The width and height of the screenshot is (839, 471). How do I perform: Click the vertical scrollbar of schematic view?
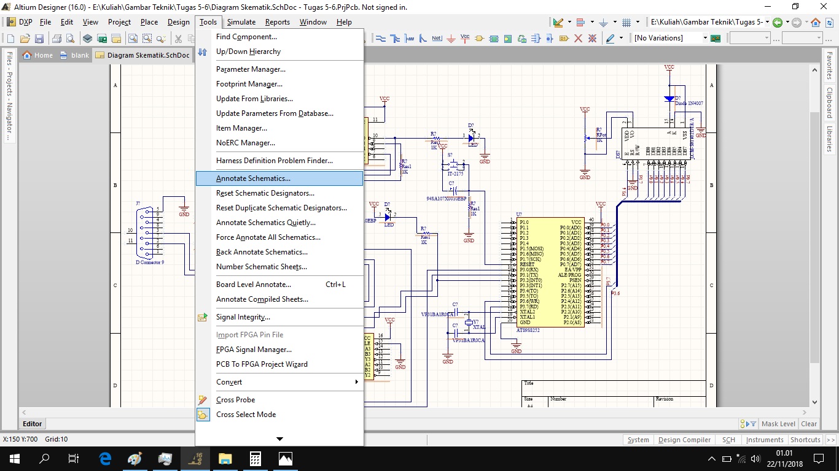click(814, 236)
